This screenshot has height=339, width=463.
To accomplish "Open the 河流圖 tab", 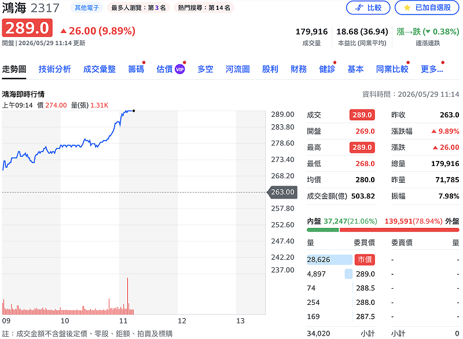I will pyautogui.click(x=238, y=69).
